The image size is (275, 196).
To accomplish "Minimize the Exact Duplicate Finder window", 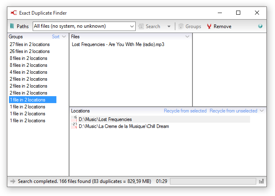I will pos(220,13).
